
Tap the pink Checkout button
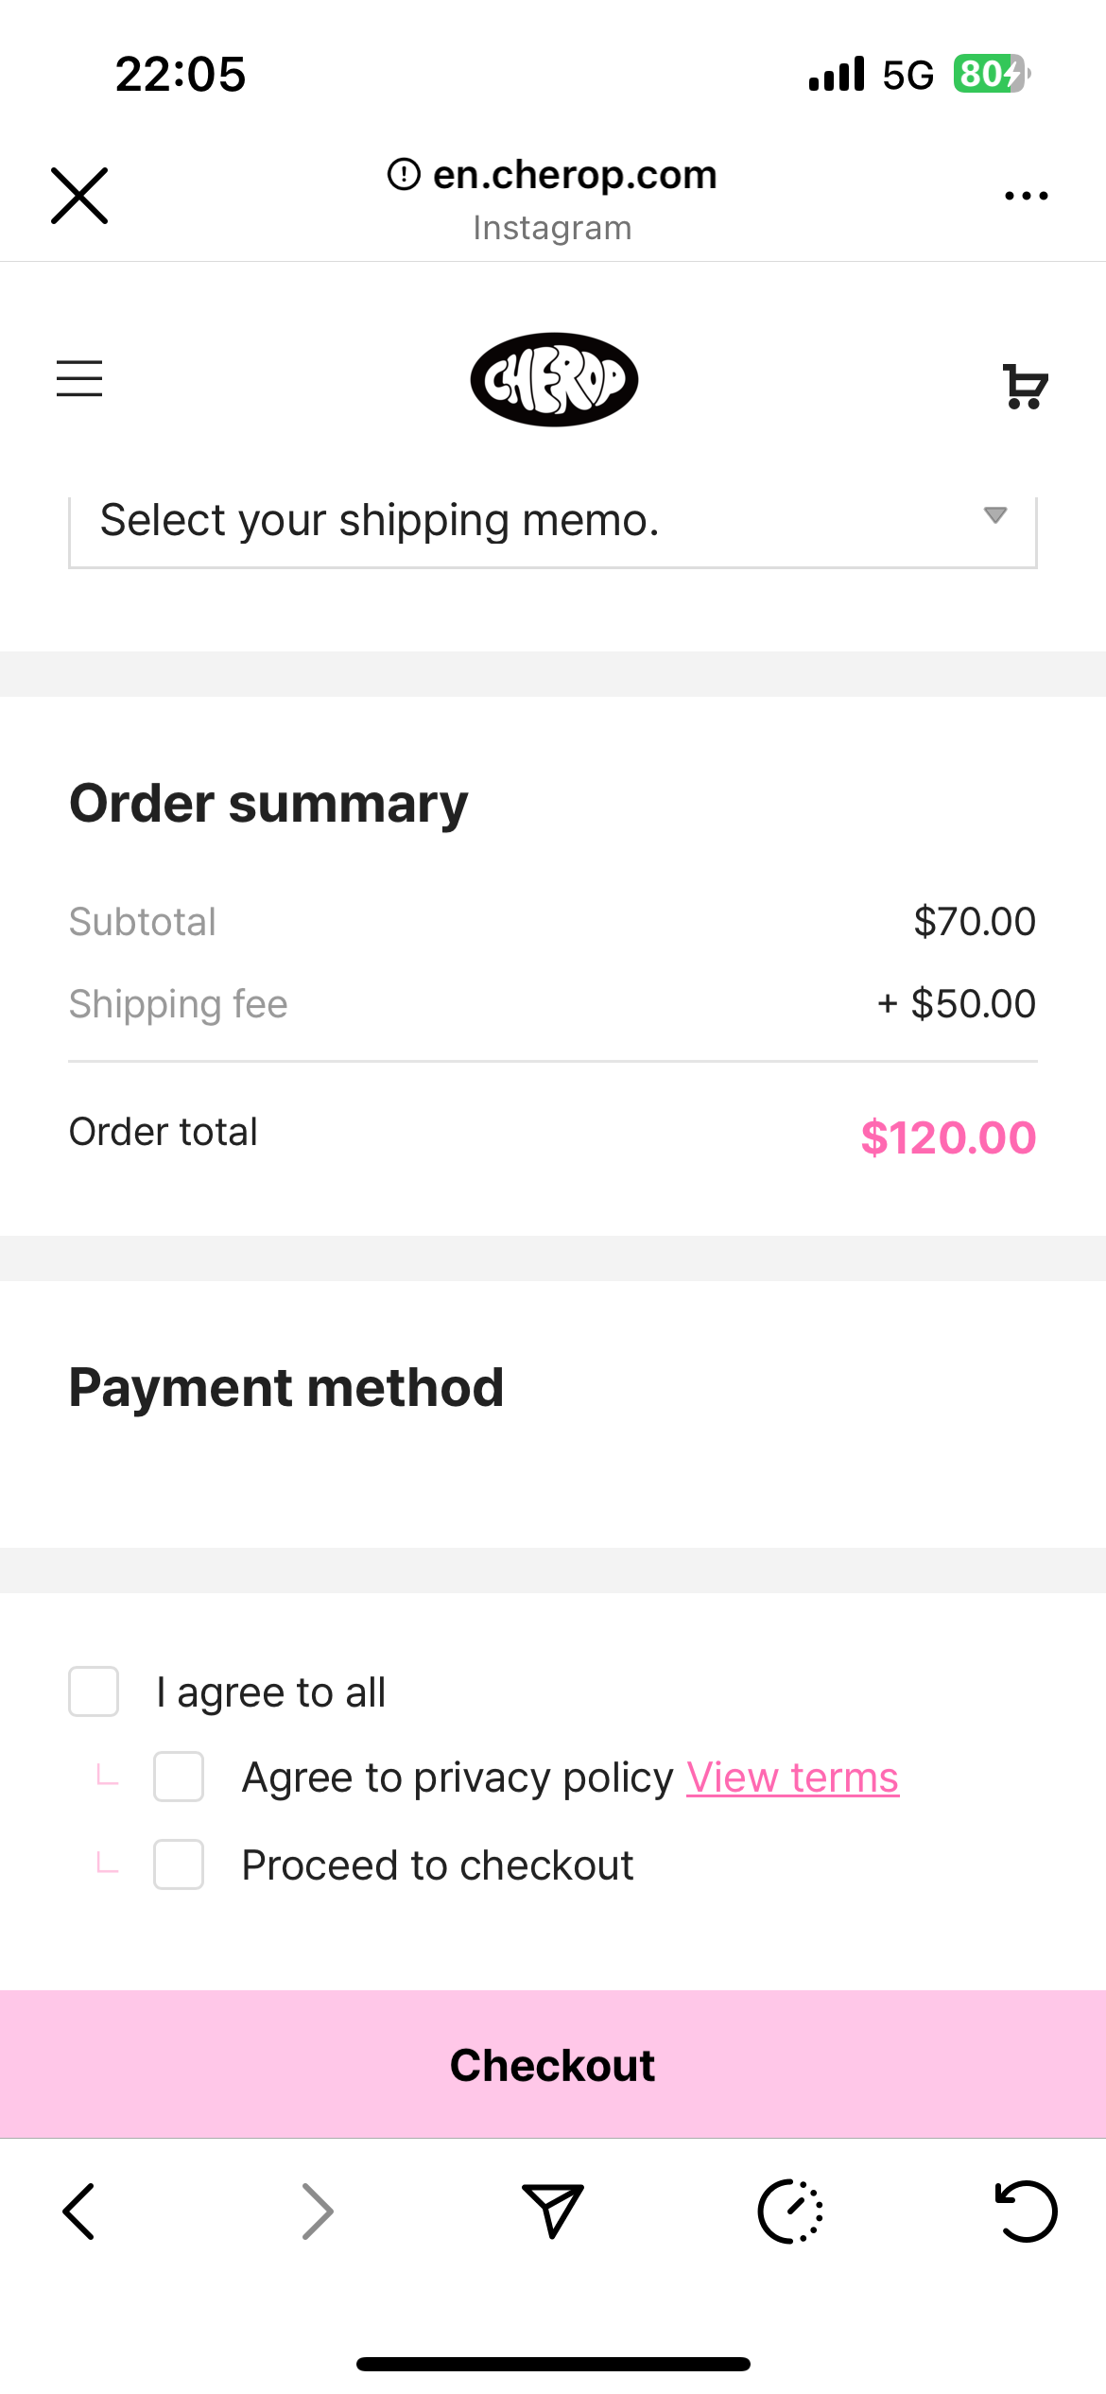point(553,2064)
